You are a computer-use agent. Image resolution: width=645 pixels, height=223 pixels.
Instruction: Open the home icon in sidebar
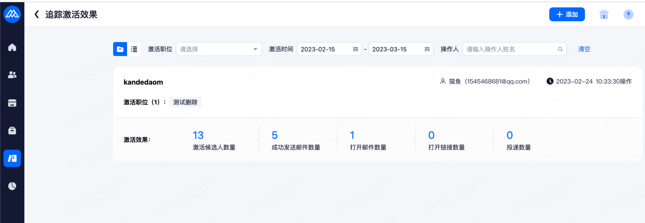[x=12, y=47]
